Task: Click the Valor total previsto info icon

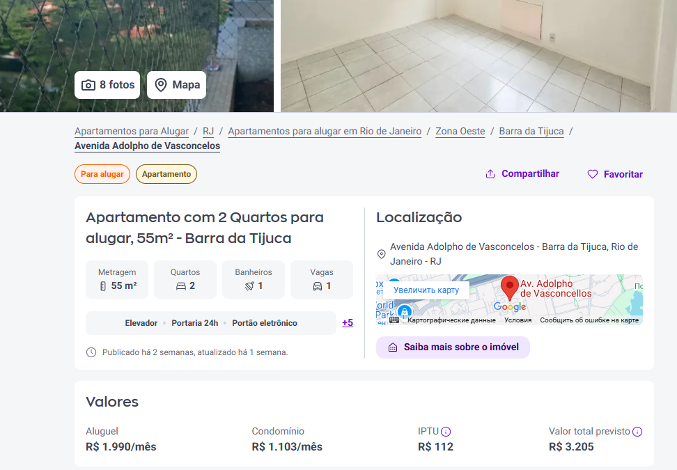Action: [637, 432]
